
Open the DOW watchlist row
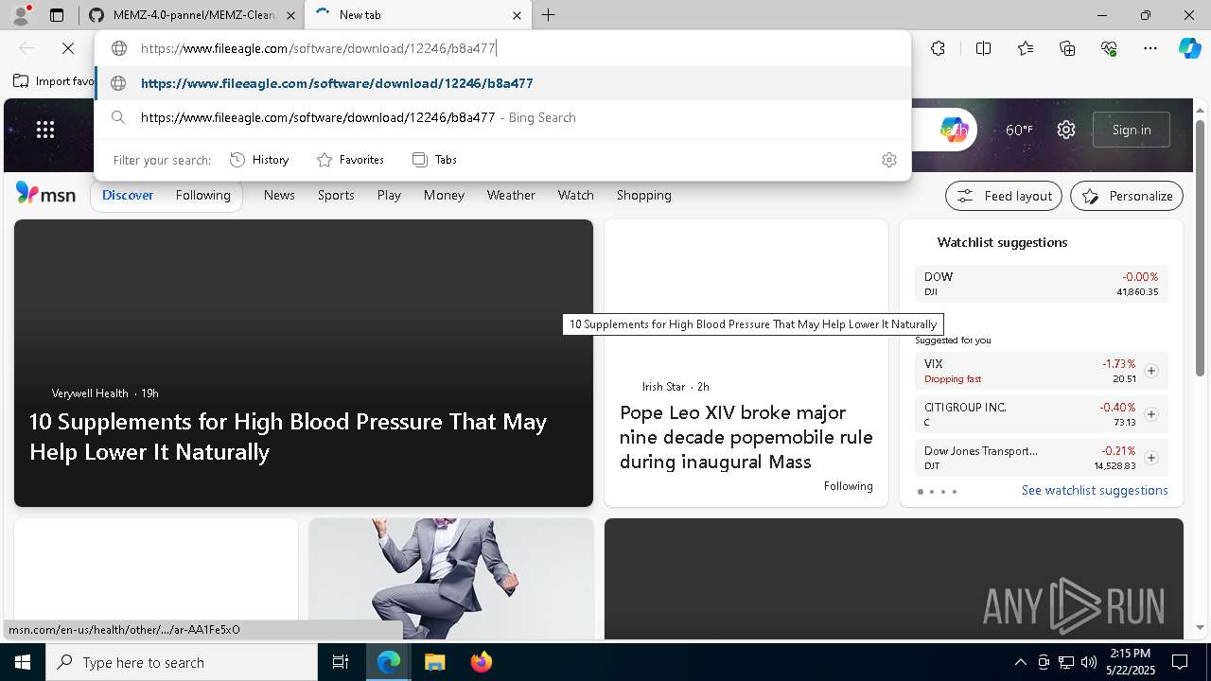1041,284
